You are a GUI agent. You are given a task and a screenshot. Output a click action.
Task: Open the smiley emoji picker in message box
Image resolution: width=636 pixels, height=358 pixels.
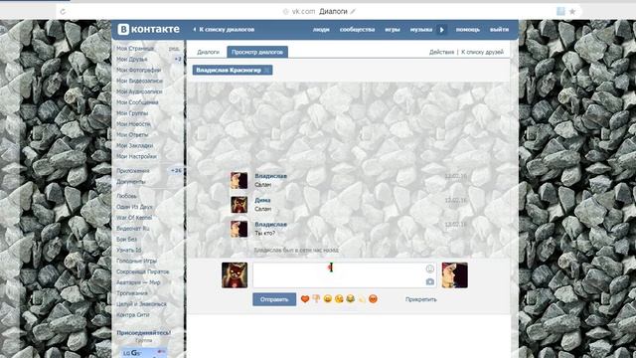coord(430,268)
